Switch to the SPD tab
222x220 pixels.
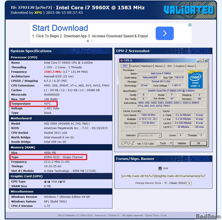[x=169, y=66]
